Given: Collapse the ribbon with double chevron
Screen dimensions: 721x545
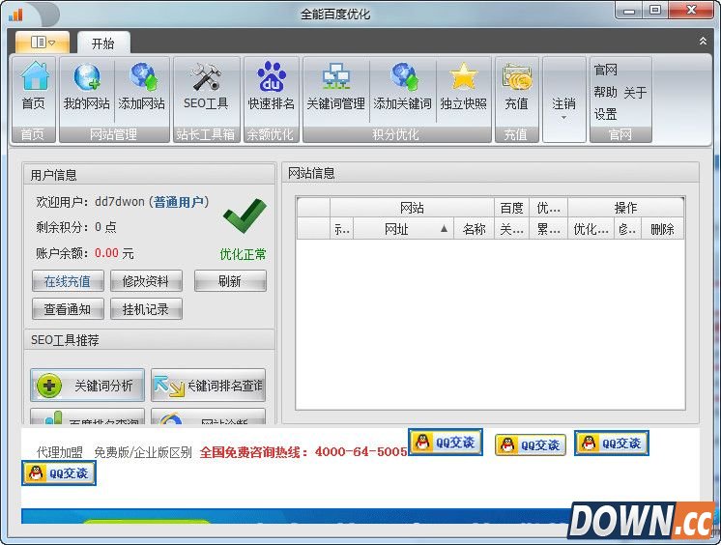Looking at the screenshot, I should pyautogui.click(x=703, y=41).
